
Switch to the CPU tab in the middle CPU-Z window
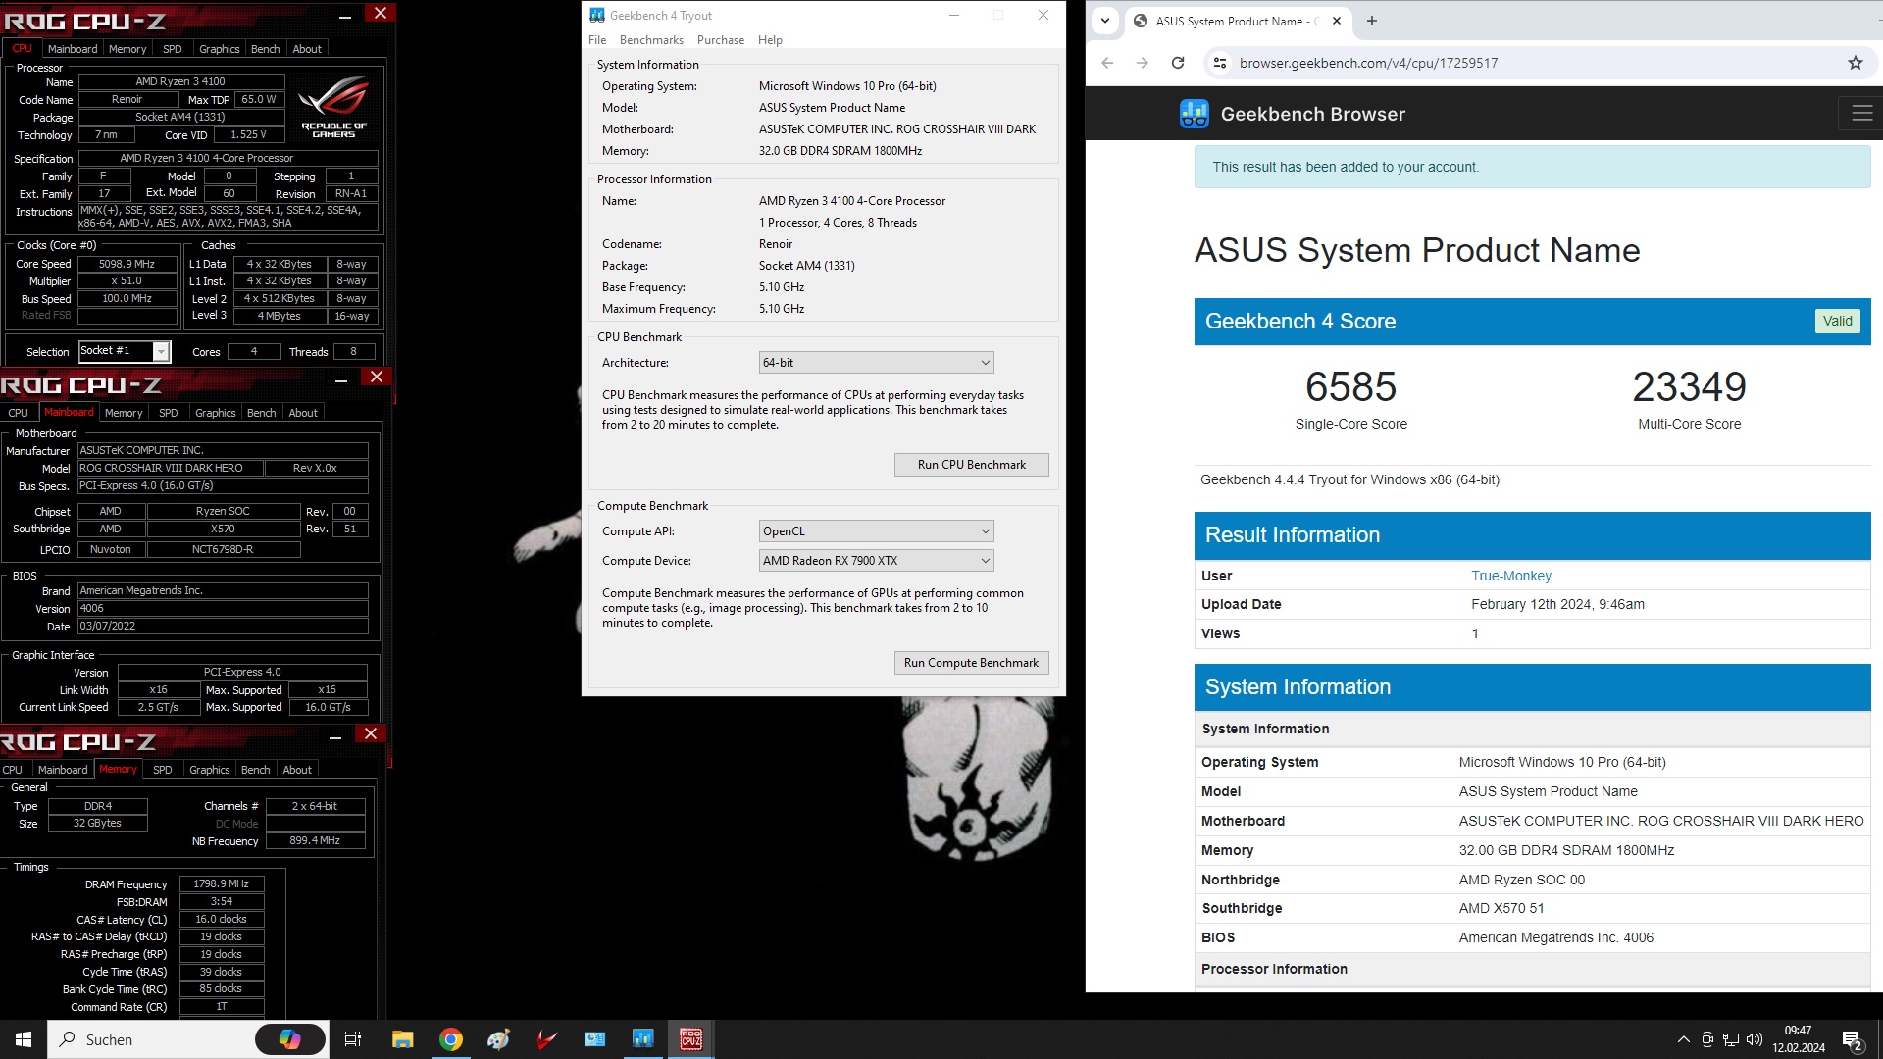coord(19,413)
